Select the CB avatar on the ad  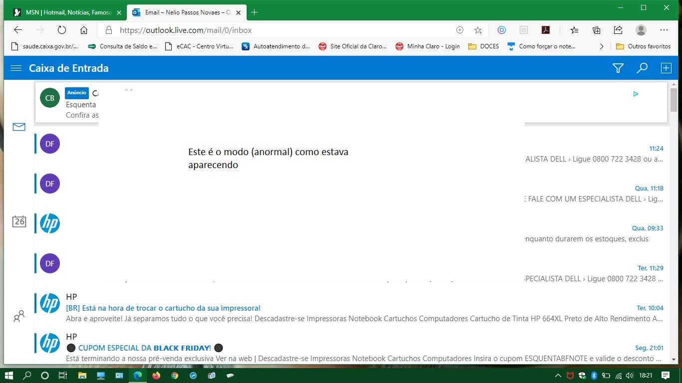pos(50,98)
